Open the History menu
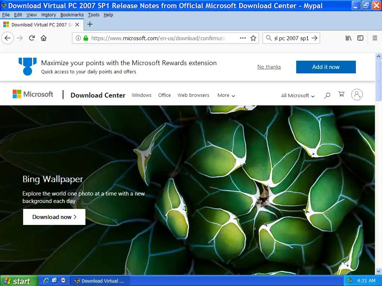The image size is (382, 286). click(48, 15)
